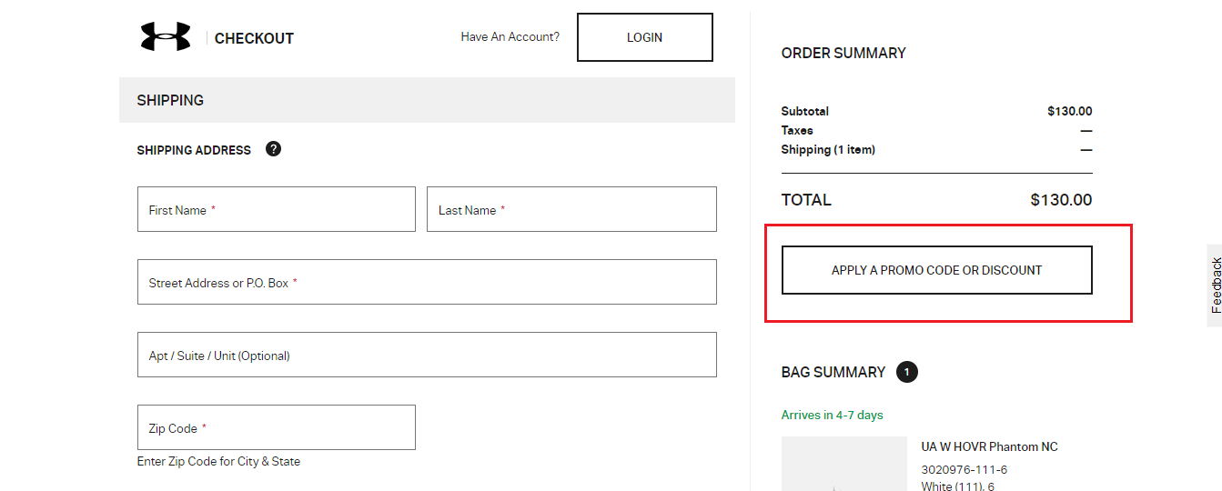Image resolution: width=1222 pixels, height=491 pixels.
Task: Click the CHECKOUT header text
Action: [x=254, y=38]
